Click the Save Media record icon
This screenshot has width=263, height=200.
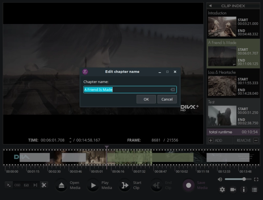[x=188, y=185]
